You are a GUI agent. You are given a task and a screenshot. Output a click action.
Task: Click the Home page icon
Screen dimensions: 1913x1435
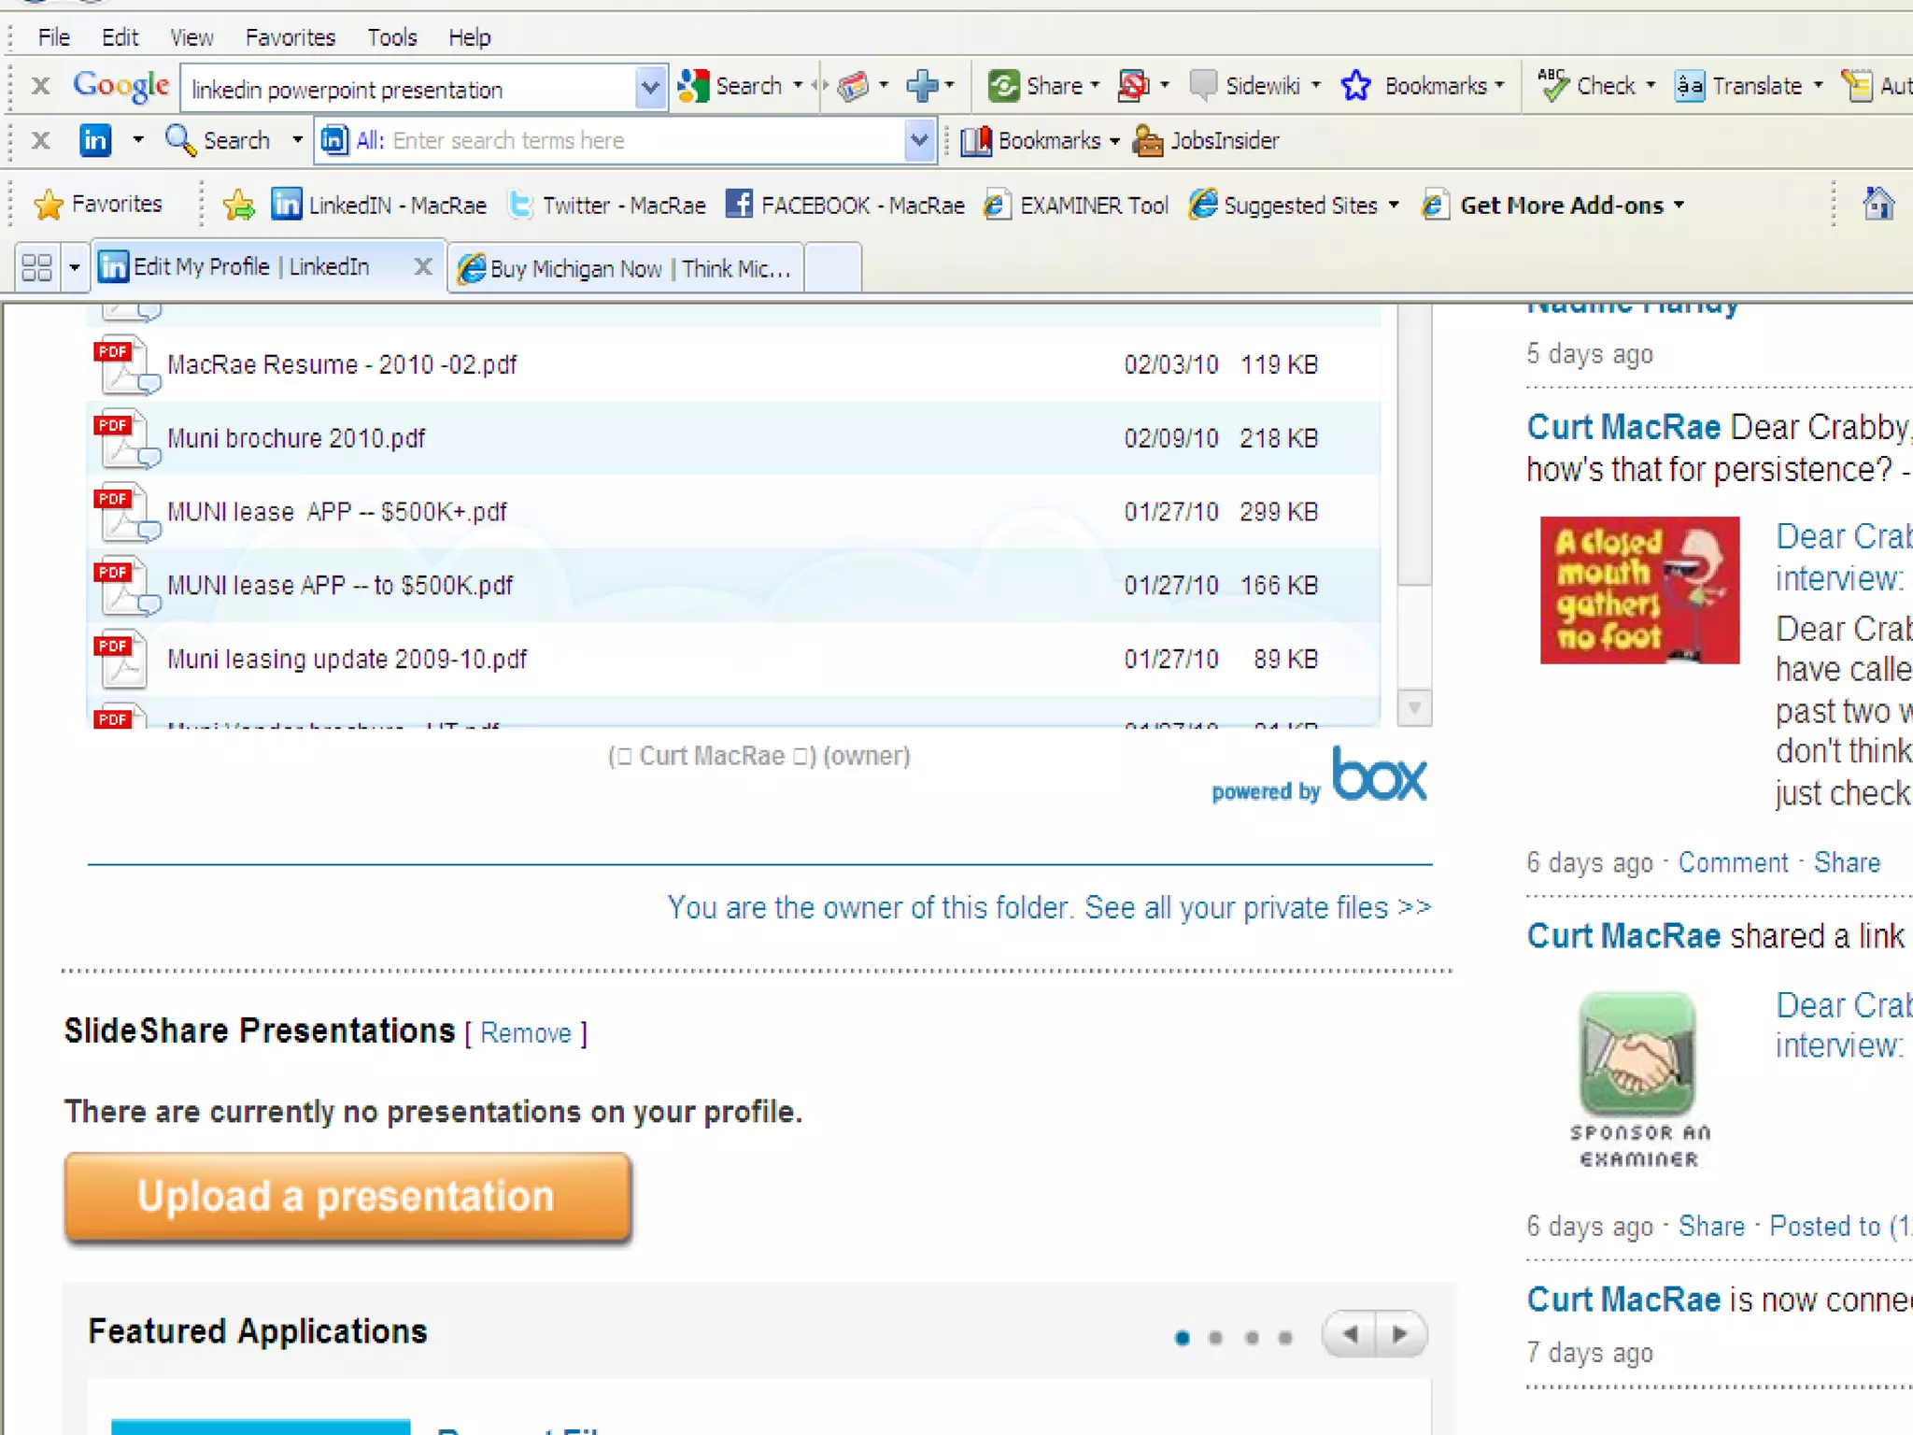[1878, 204]
